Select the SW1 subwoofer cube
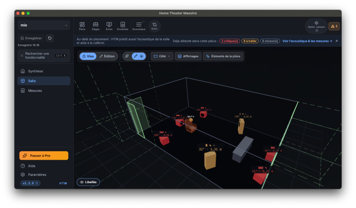The image size is (356, 208). coord(271,157)
